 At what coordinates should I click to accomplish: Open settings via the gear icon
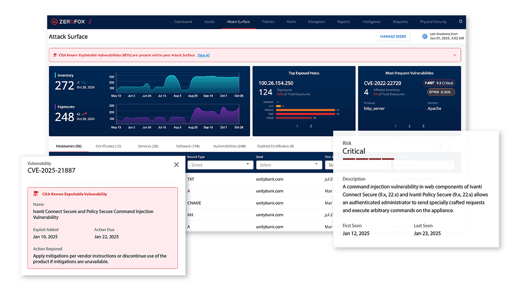click(460, 22)
